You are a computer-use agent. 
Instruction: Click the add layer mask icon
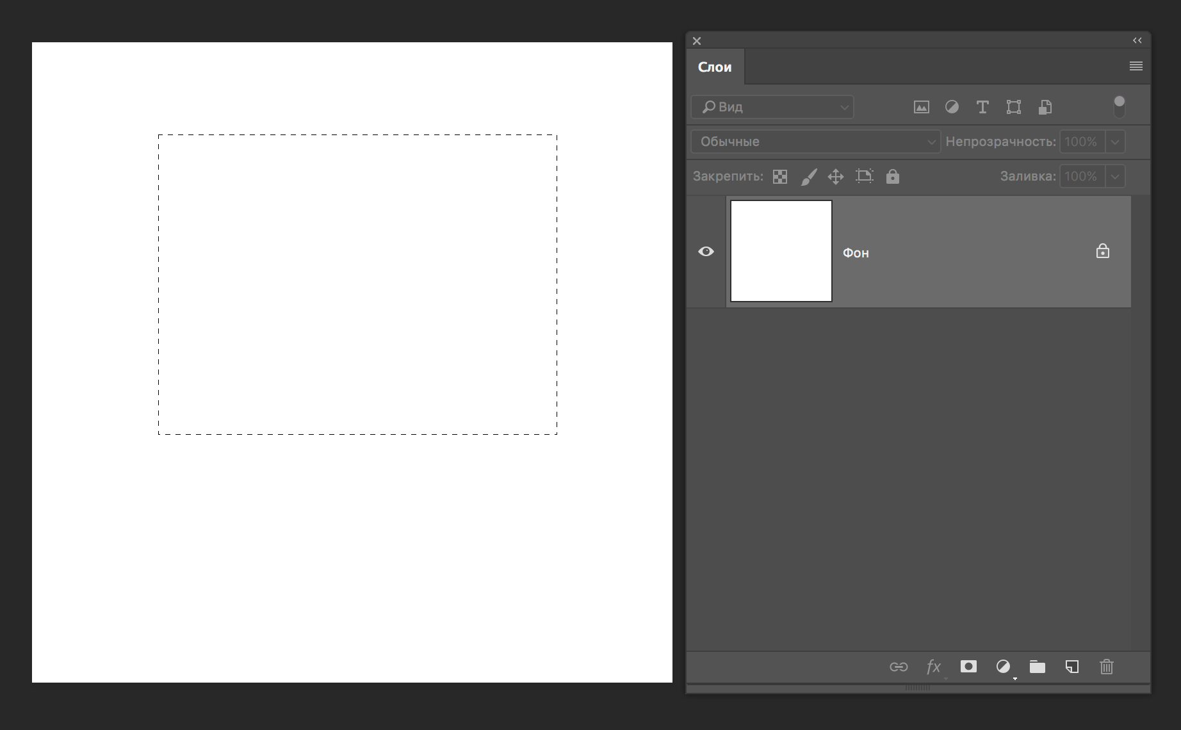[968, 667]
